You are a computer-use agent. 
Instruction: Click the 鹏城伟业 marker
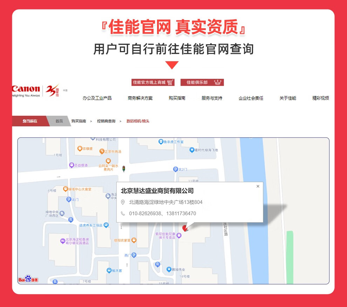pos(169,269)
